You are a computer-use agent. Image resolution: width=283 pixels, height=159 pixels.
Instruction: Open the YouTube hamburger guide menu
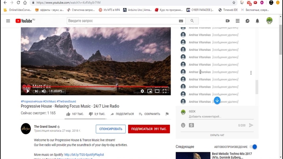[8, 21]
